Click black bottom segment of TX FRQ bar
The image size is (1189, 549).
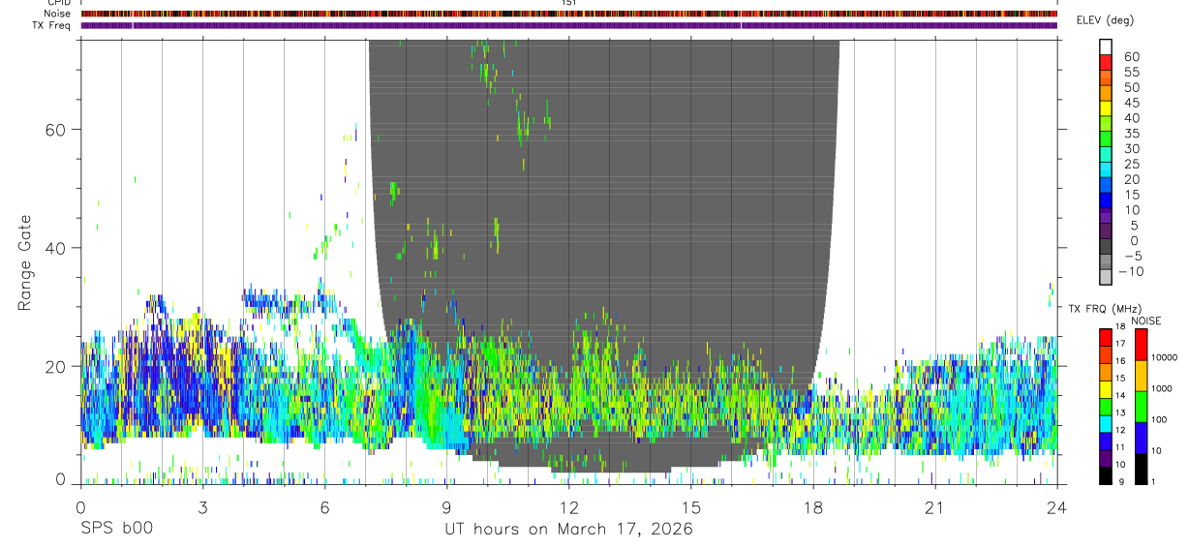pyautogui.click(x=1105, y=475)
